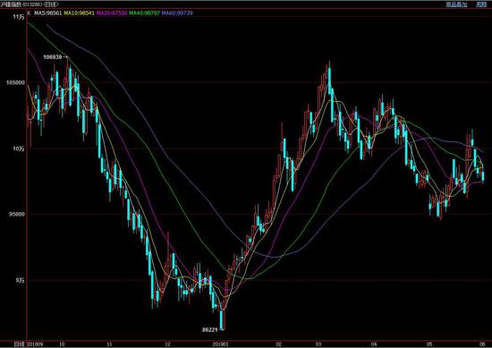Select the magenta MA20 indicator label

(112, 13)
